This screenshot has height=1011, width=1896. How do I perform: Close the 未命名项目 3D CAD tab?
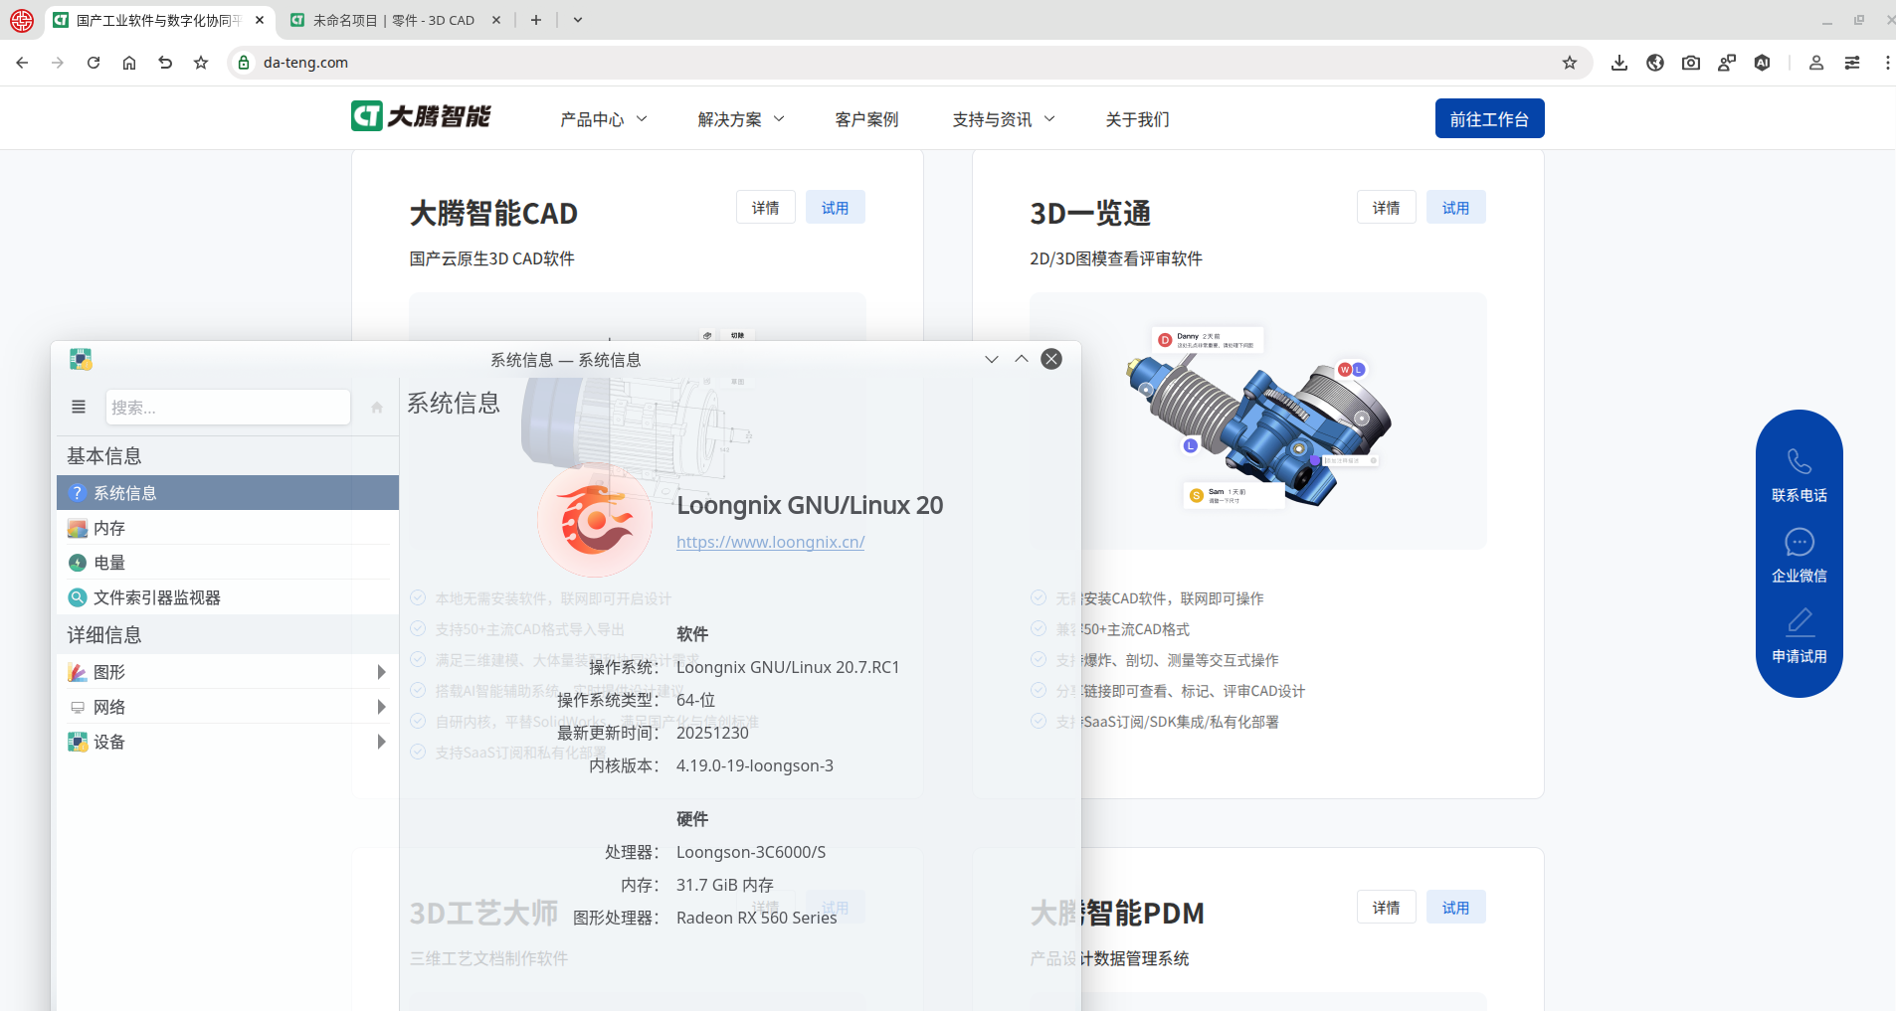tap(496, 20)
